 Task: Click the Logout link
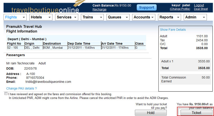[x=199, y=5]
